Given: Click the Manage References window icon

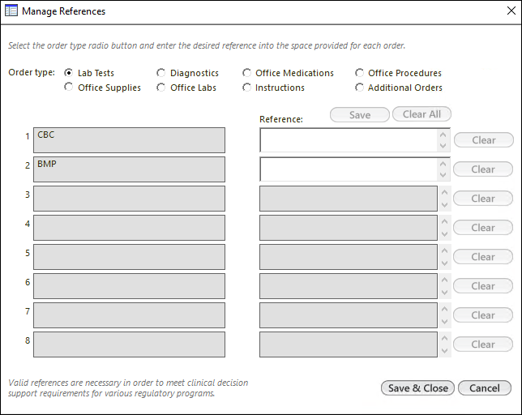Looking at the screenshot, I should click(11, 11).
